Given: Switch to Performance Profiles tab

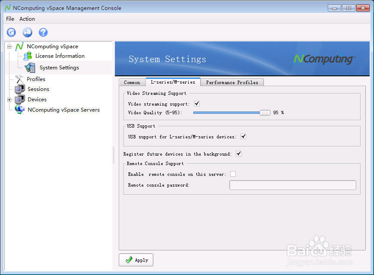Looking at the screenshot, I should tap(232, 82).
